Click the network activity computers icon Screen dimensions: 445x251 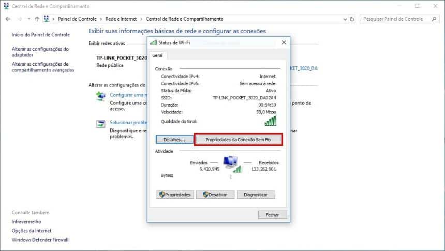[x=232, y=164]
